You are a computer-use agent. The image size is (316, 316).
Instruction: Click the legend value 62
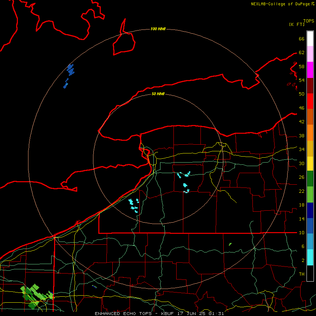(302, 53)
